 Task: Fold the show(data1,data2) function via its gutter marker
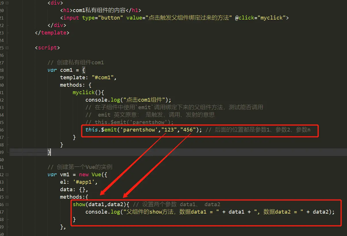click(7, 204)
